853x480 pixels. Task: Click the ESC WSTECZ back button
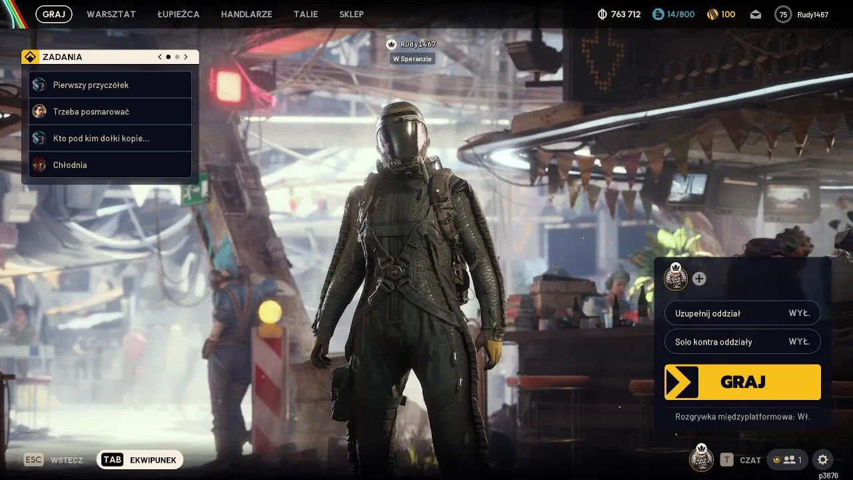pos(54,460)
